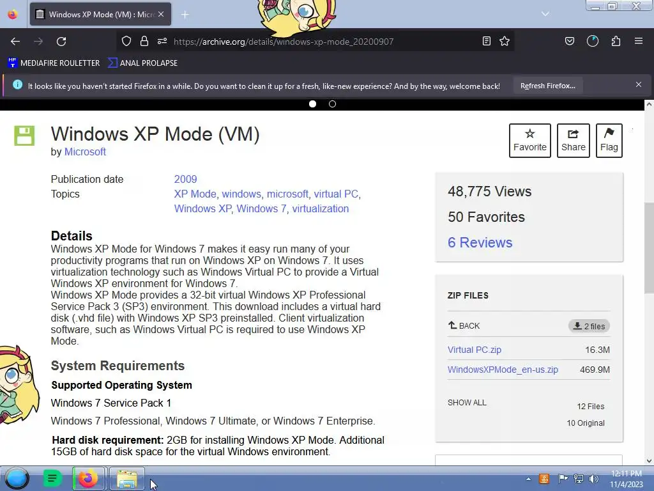The height and width of the screenshot is (491, 654).
Task: Open a new browser tab
Action: point(185,15)
